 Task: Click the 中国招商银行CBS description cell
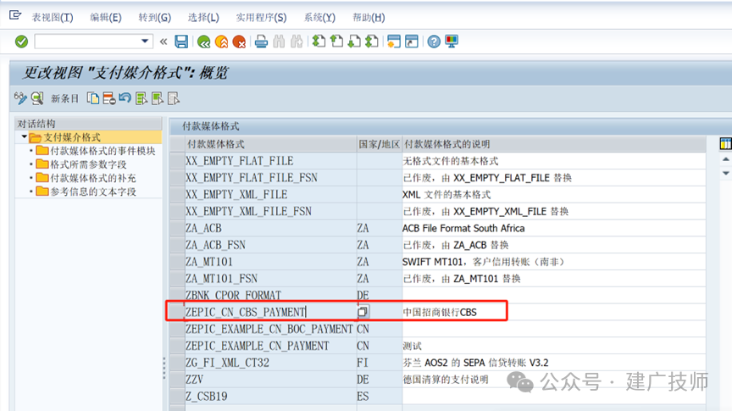(x=554, y=312)
